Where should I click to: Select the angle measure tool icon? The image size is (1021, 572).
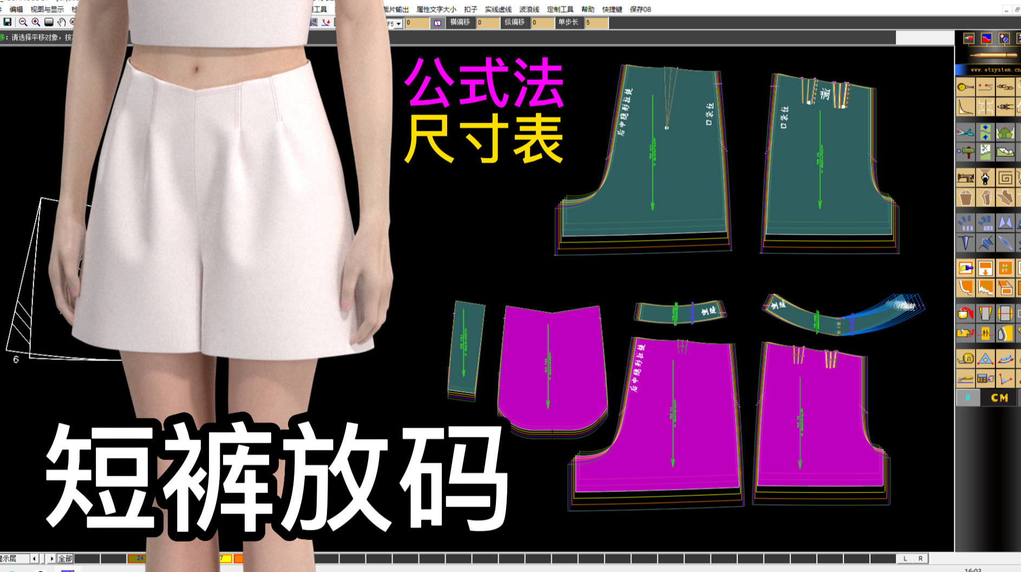pyautogui.click(x=1005, y=378)
